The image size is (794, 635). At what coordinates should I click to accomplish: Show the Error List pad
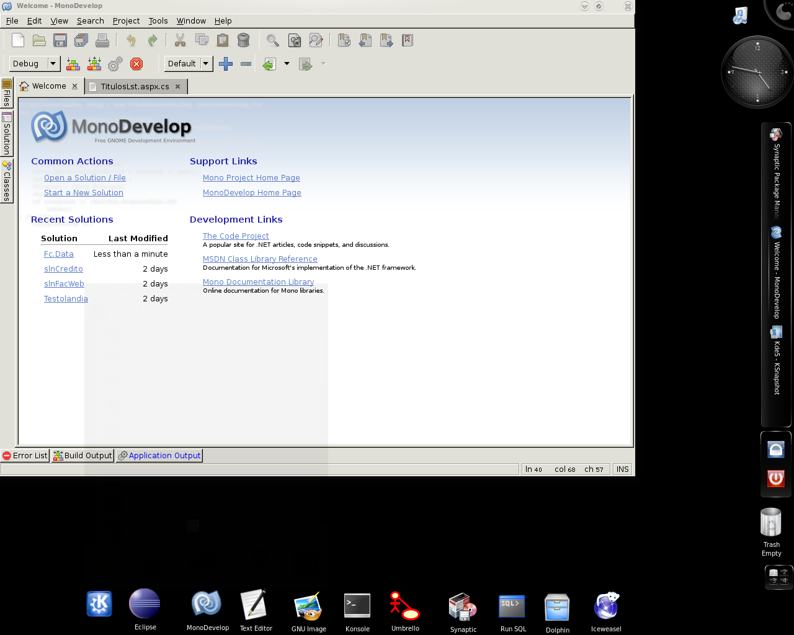tap(25, 455)
